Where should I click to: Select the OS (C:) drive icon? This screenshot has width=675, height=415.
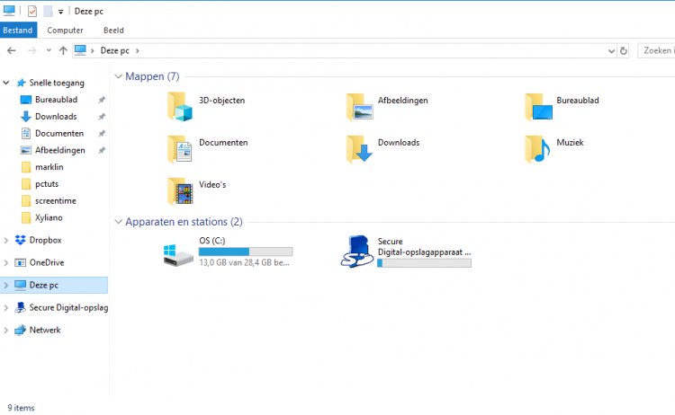coord(178,252)
